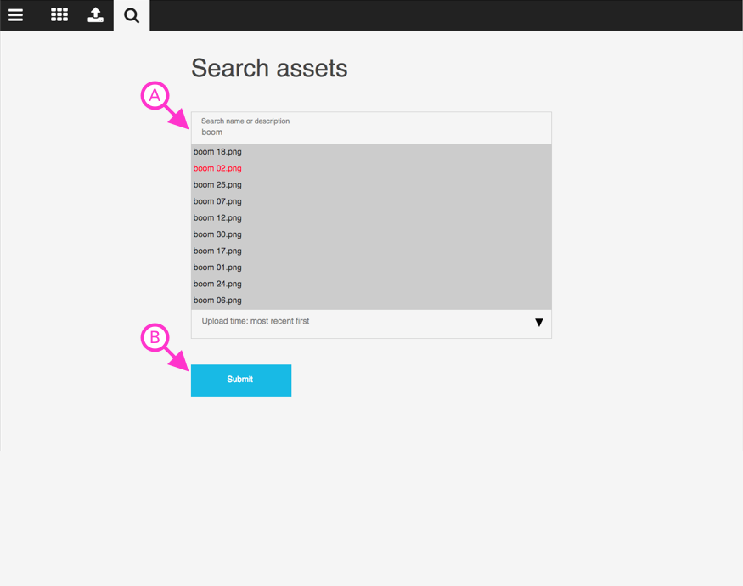Click the Search name or description field
This screenshot has width=743, height=586.
pyautogui.click(x=371, y=128)
